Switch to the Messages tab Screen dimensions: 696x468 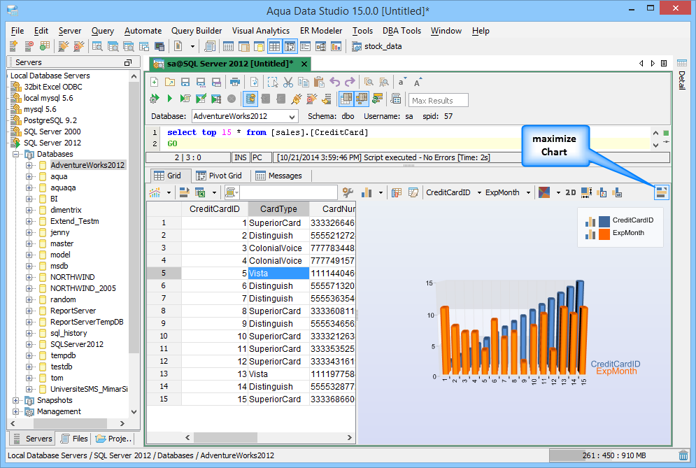(x=279, y=176)
